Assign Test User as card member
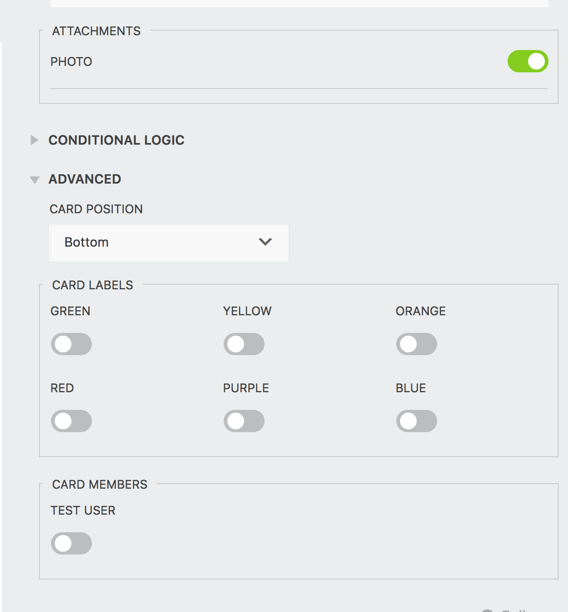568x612 pixels. point(71,543)
